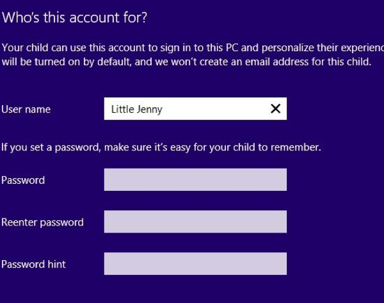Click "for this child" at description end
The image size is (384, 303).
pos(342,62)
